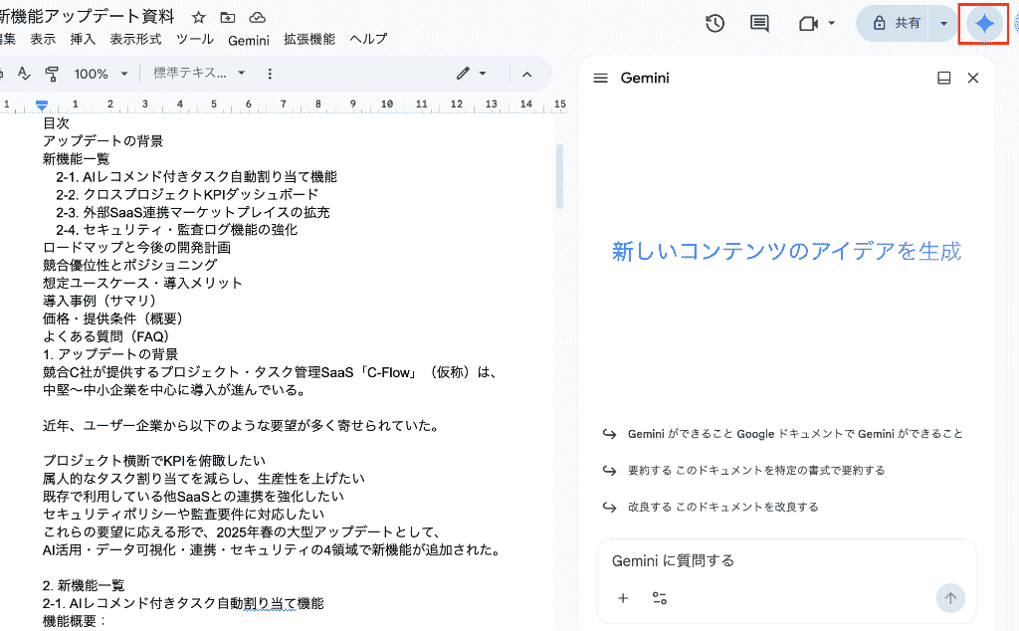This screenshot has width=1019, height=631.
Task: Expand meeting options arrow
Action: point(831,24)
